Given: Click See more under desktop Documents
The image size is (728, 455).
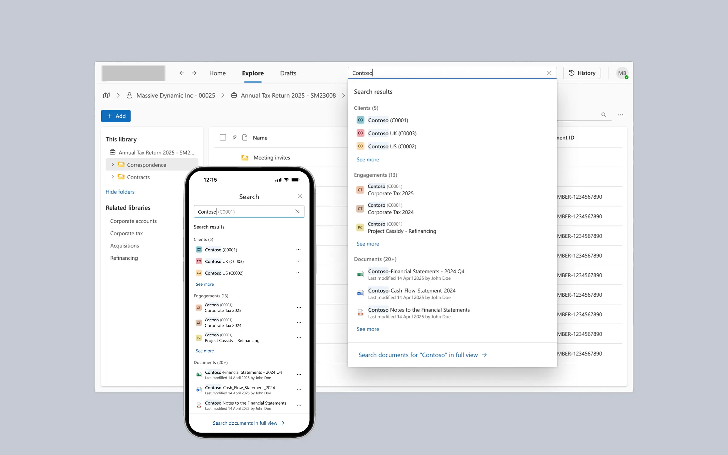Looking at the screenshot, I should click(x=368, y=329).
